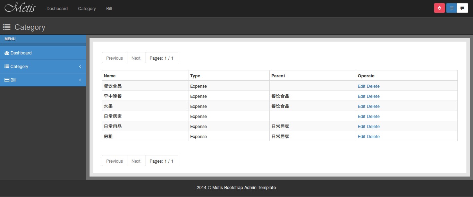Click top Pages: 1 / 1 indicator
This screenshot has width=473, height=197.
point(161,58)
